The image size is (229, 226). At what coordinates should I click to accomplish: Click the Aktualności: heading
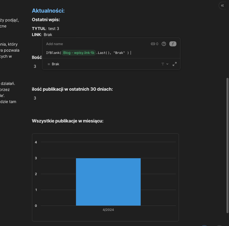tap(48, 11)
